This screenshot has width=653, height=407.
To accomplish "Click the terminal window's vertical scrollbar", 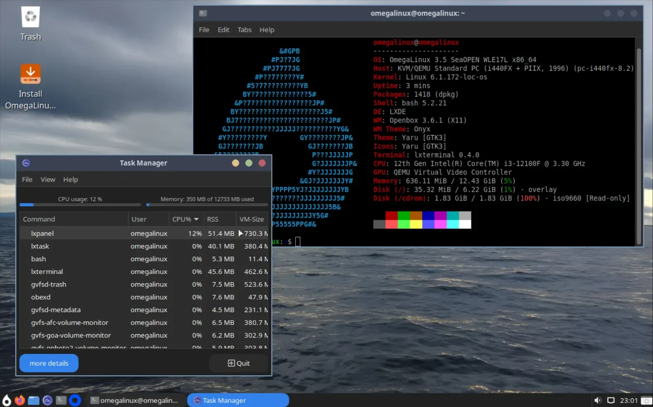I will [638, 146].
